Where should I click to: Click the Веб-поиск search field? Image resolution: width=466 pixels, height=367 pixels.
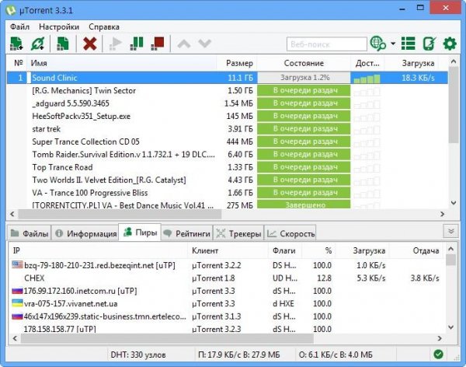[327, 44]
